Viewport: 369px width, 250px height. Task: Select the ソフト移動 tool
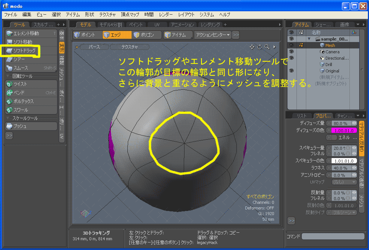click(31, 42)
